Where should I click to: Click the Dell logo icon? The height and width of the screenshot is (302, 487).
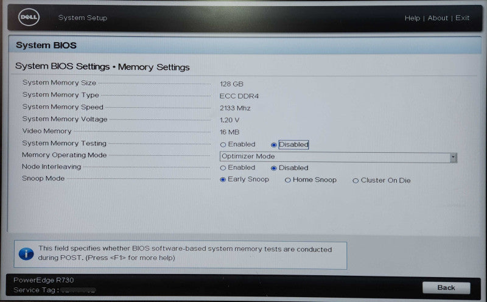point(29,18)
